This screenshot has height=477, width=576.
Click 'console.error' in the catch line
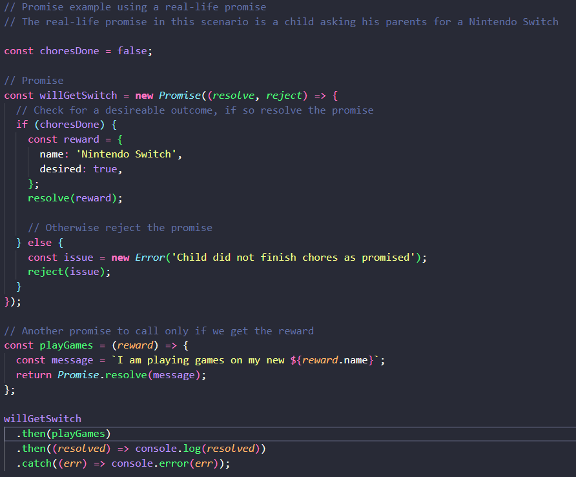(150, 463)
